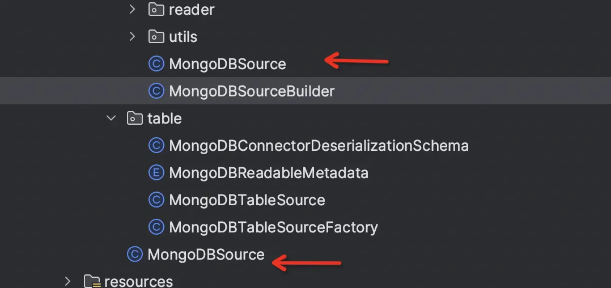Click the reader package folder icon
The height and width of the screenshot is (288, 611).
[x=155, y=10]
